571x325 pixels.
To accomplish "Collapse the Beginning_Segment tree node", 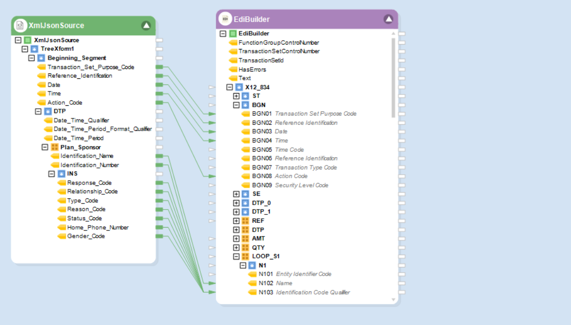I will click(x=32, y=58).
